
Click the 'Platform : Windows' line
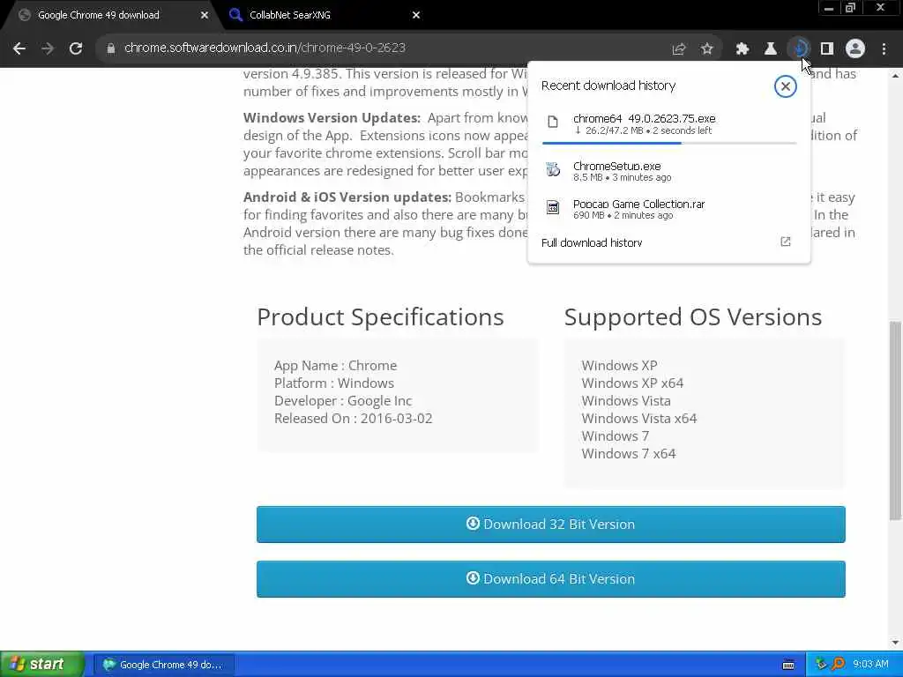334,383
